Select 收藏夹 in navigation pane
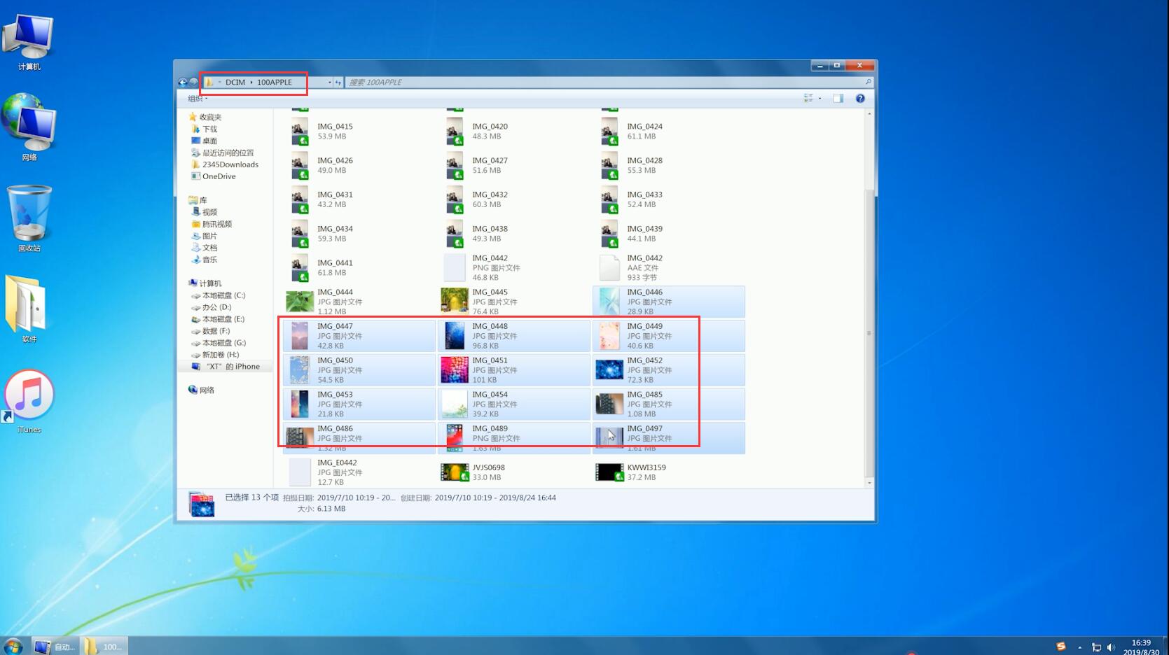The height and width of the screenshot is (655, 1169). tap(205, 117)
